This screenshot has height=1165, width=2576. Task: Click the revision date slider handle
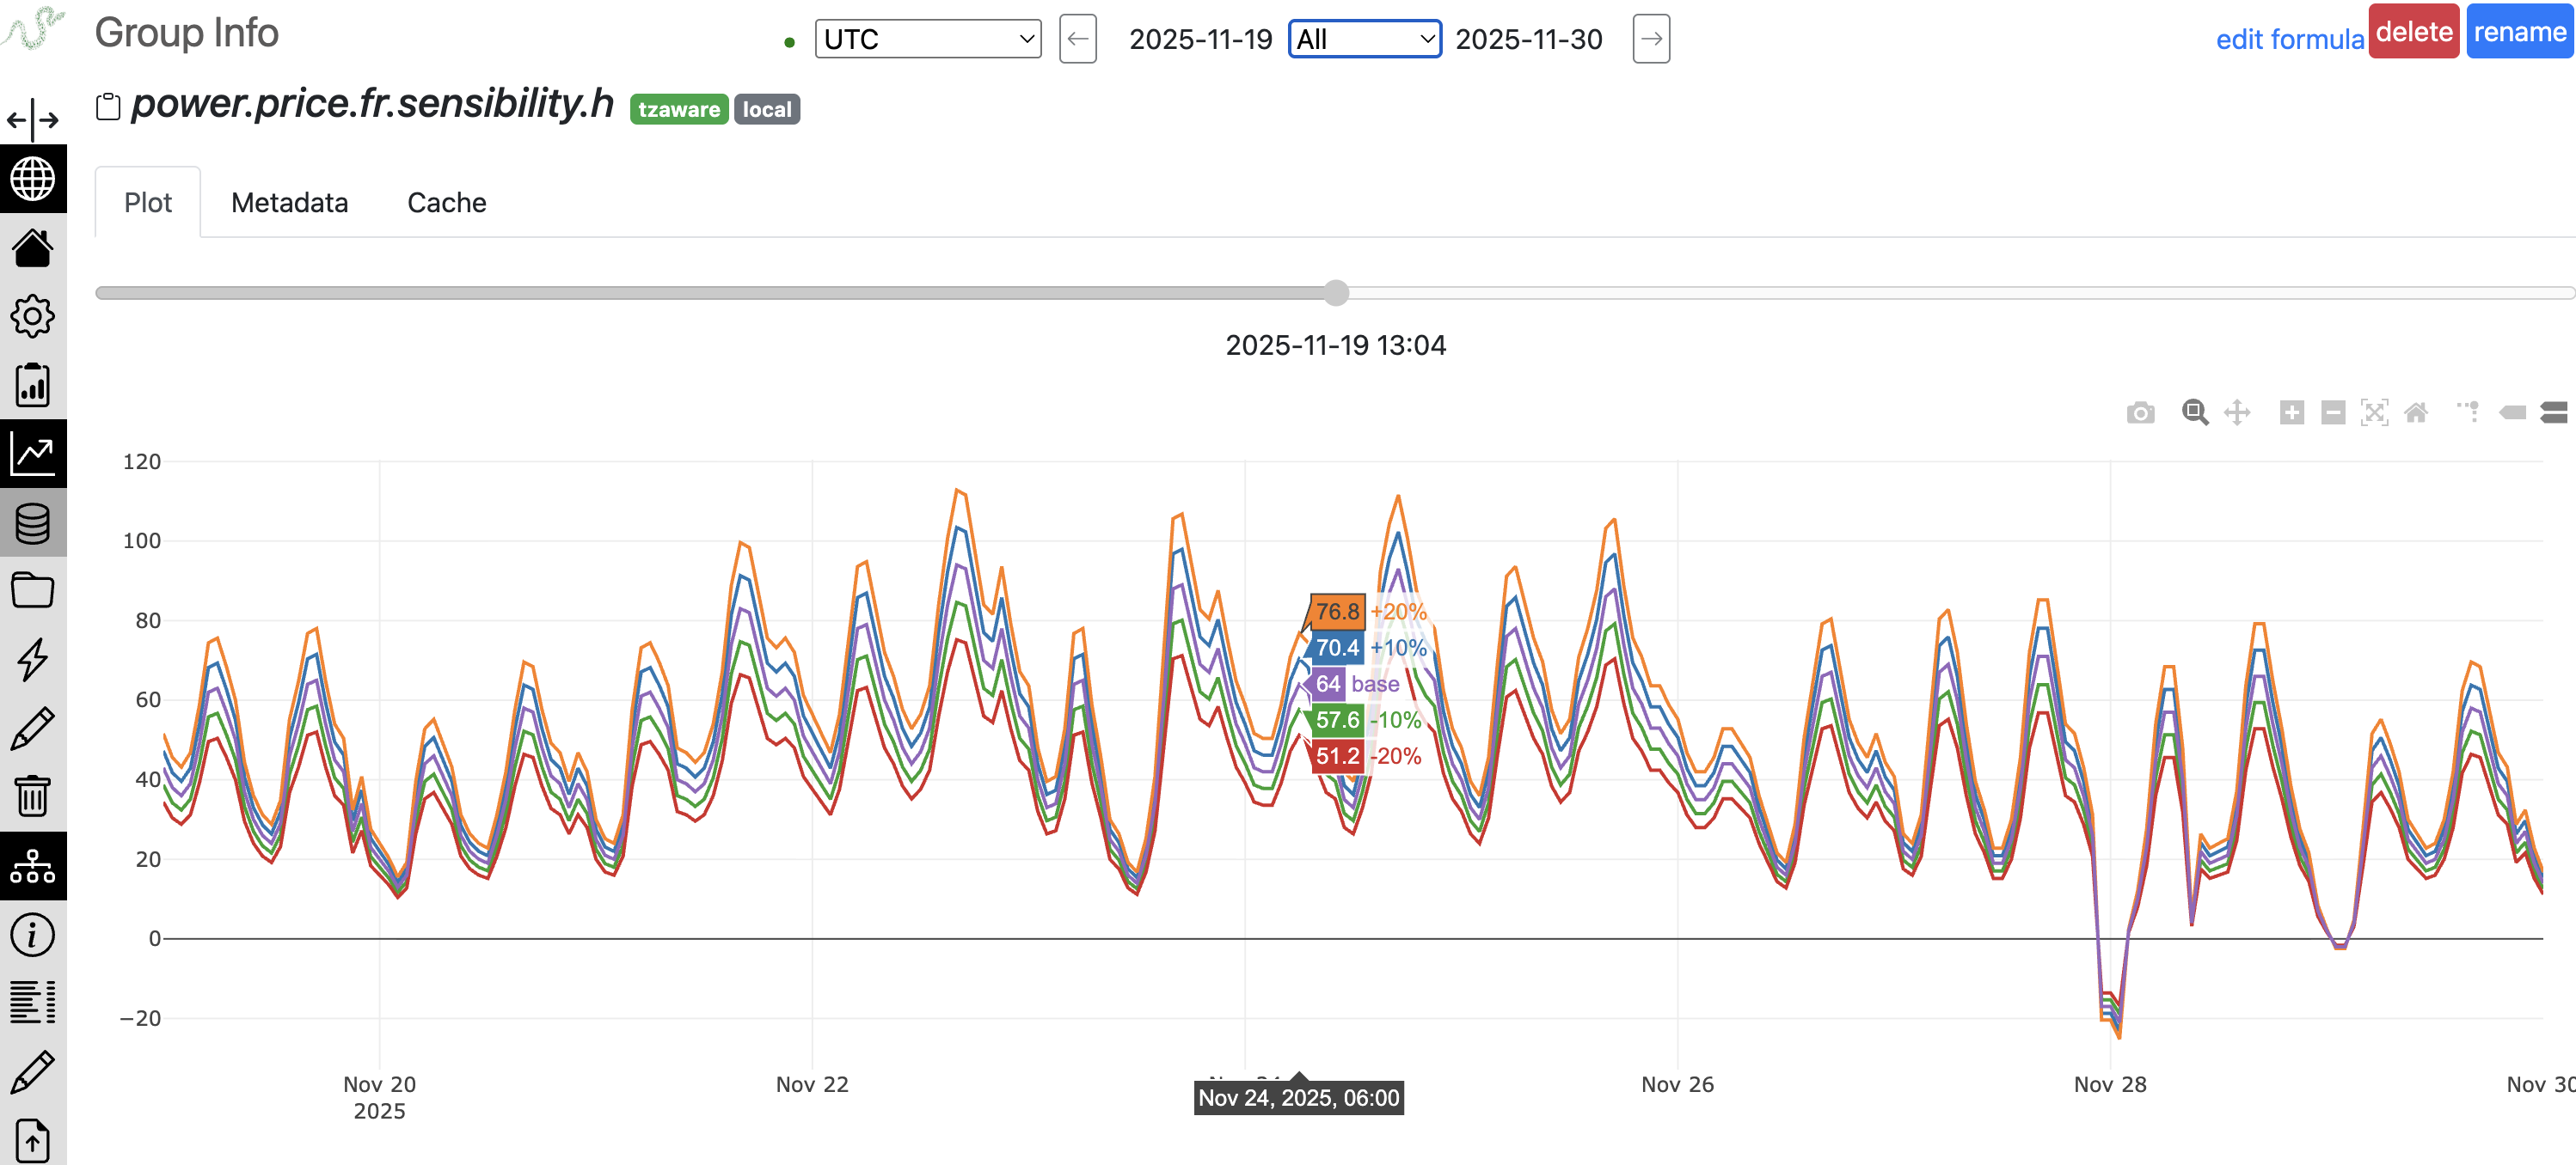click(1336, 293)
